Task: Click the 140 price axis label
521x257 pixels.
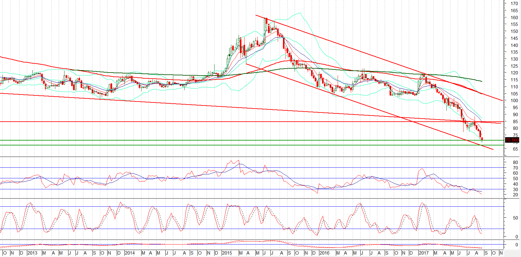Action: pyautogui.click(x=514, y=45)
